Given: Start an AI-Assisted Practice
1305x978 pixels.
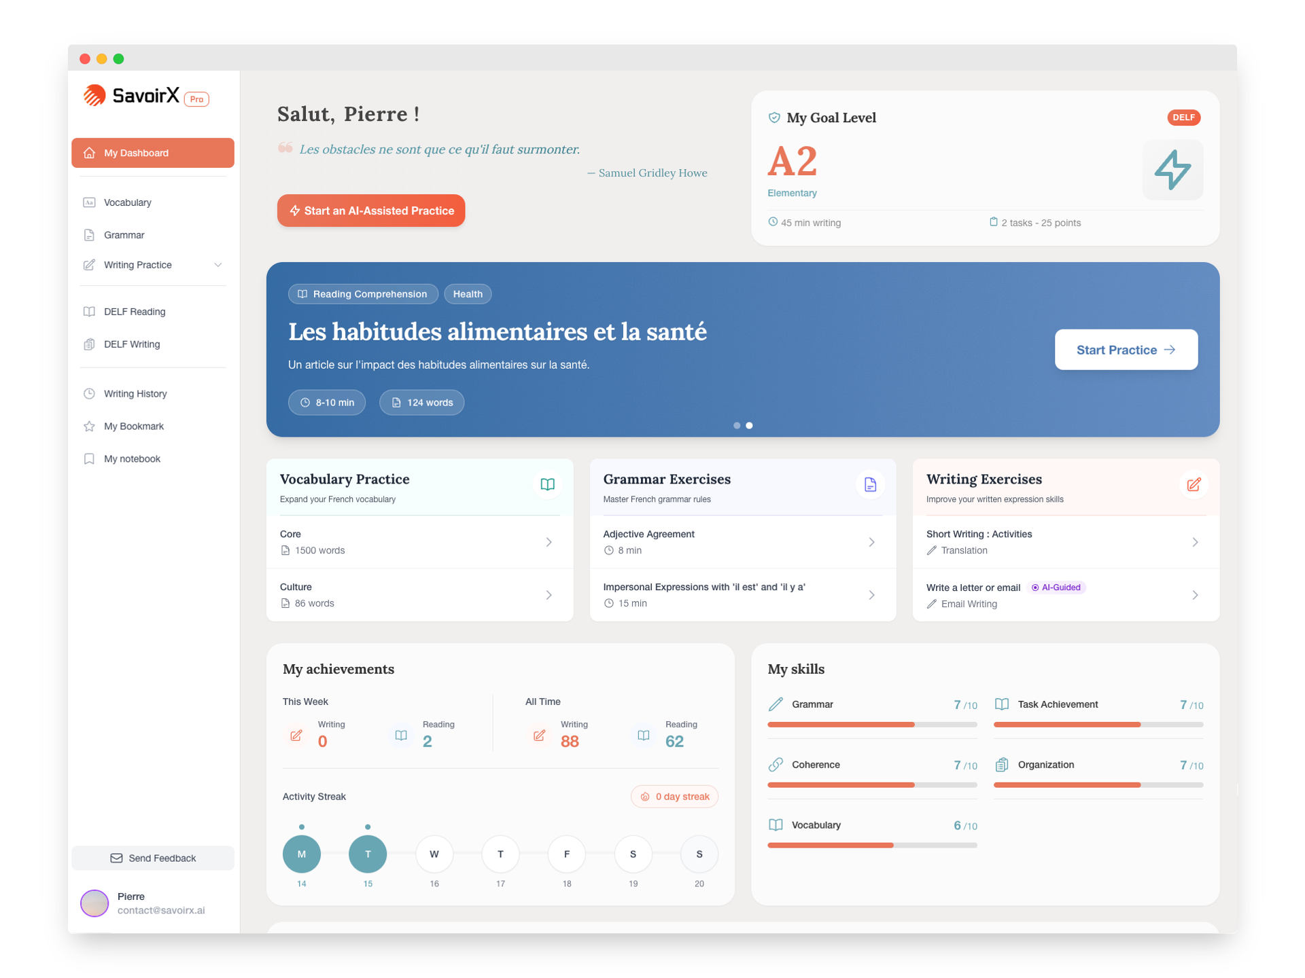Looking at the screenshot, I should [x=371, y=211].
